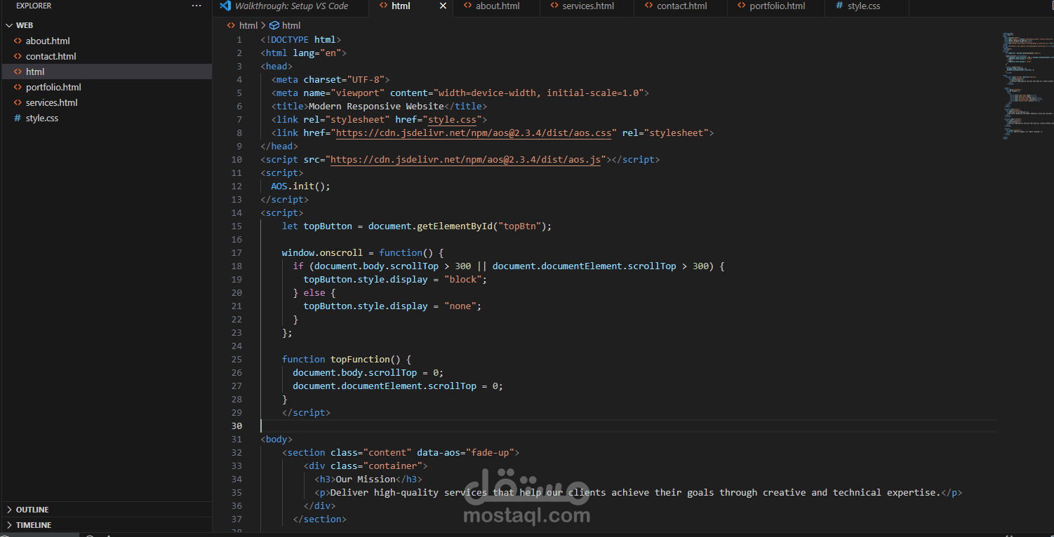The height and width of the screenshot is (537, 1054).
Task: Click the EXPLORER panel title
Action: (x=34, y=6)
